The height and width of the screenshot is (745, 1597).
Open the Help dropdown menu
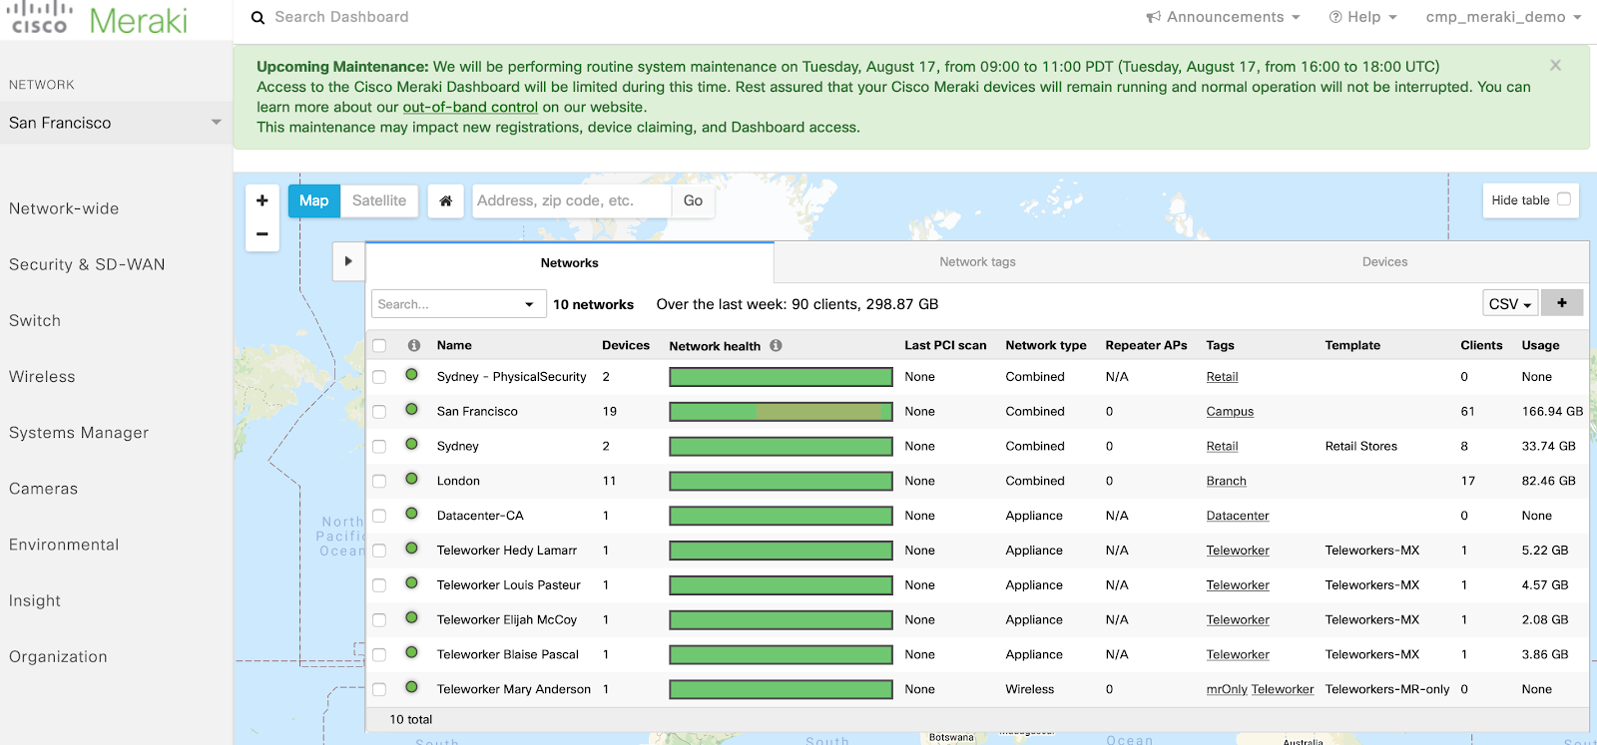click(1362, 17)
